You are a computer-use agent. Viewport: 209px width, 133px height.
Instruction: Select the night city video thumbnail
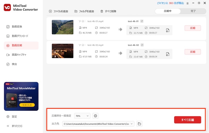[62, 51]
